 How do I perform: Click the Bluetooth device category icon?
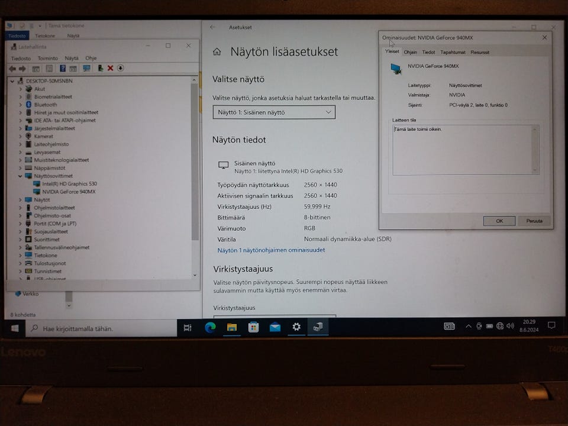click(x=28, y=105)
